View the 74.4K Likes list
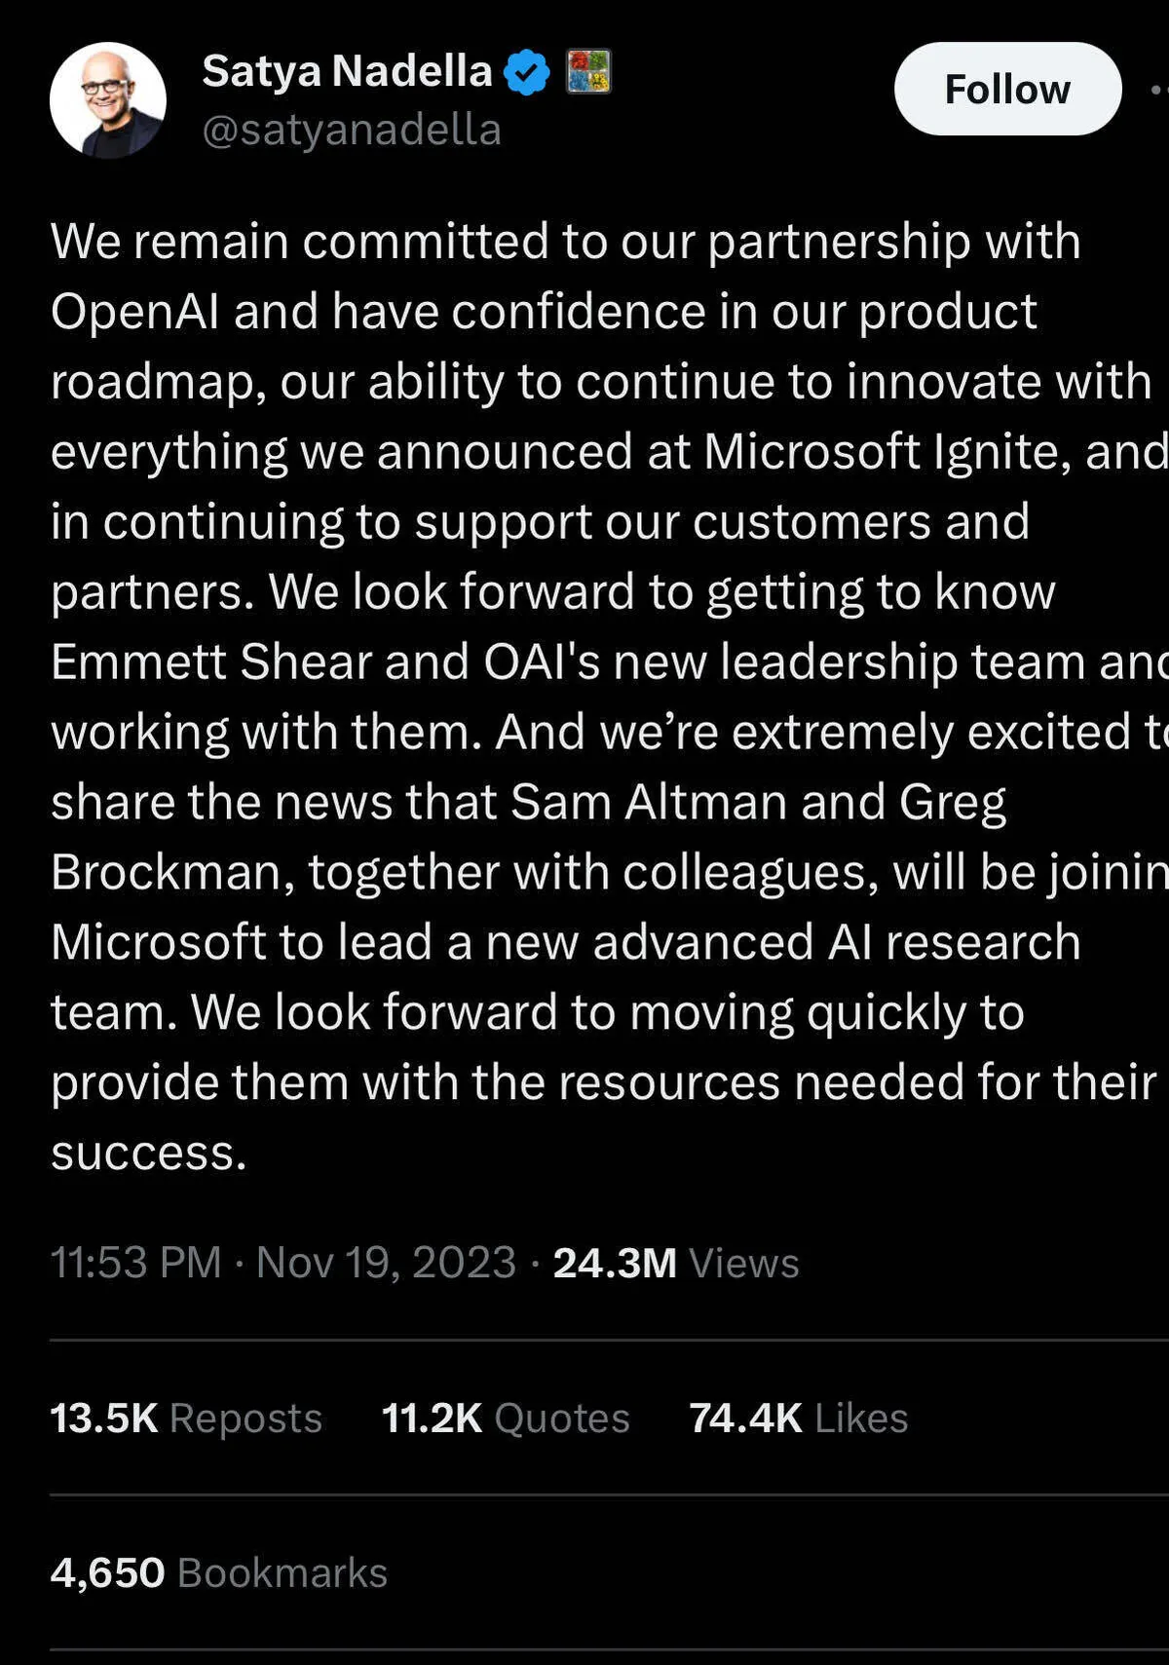 click(x=798, y=1419)
